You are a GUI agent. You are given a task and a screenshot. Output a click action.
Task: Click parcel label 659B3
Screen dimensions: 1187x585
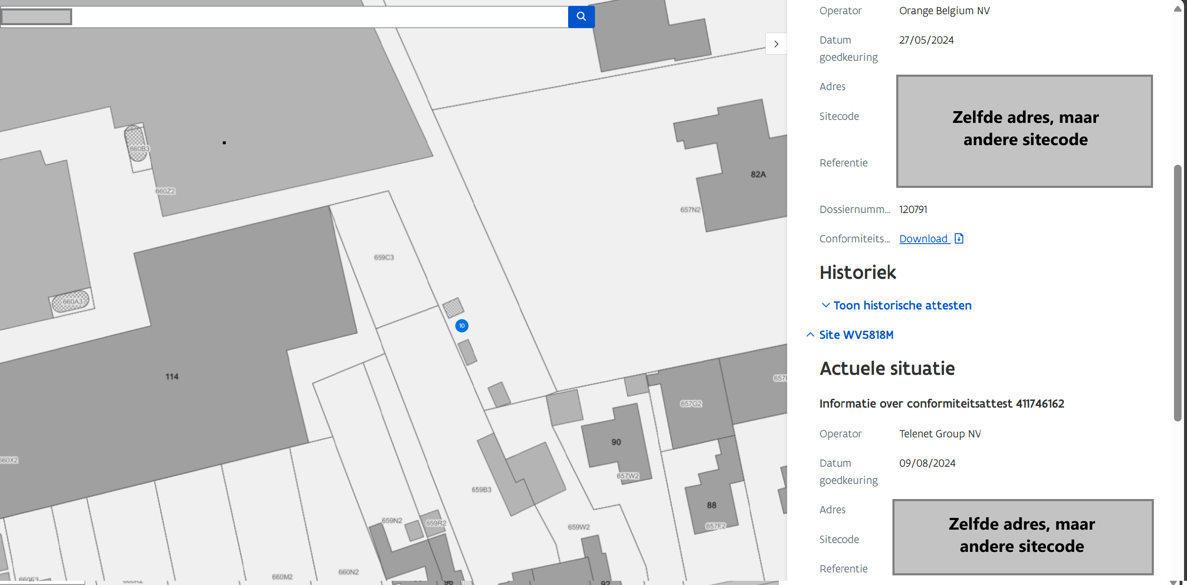(x=481, y=490)
